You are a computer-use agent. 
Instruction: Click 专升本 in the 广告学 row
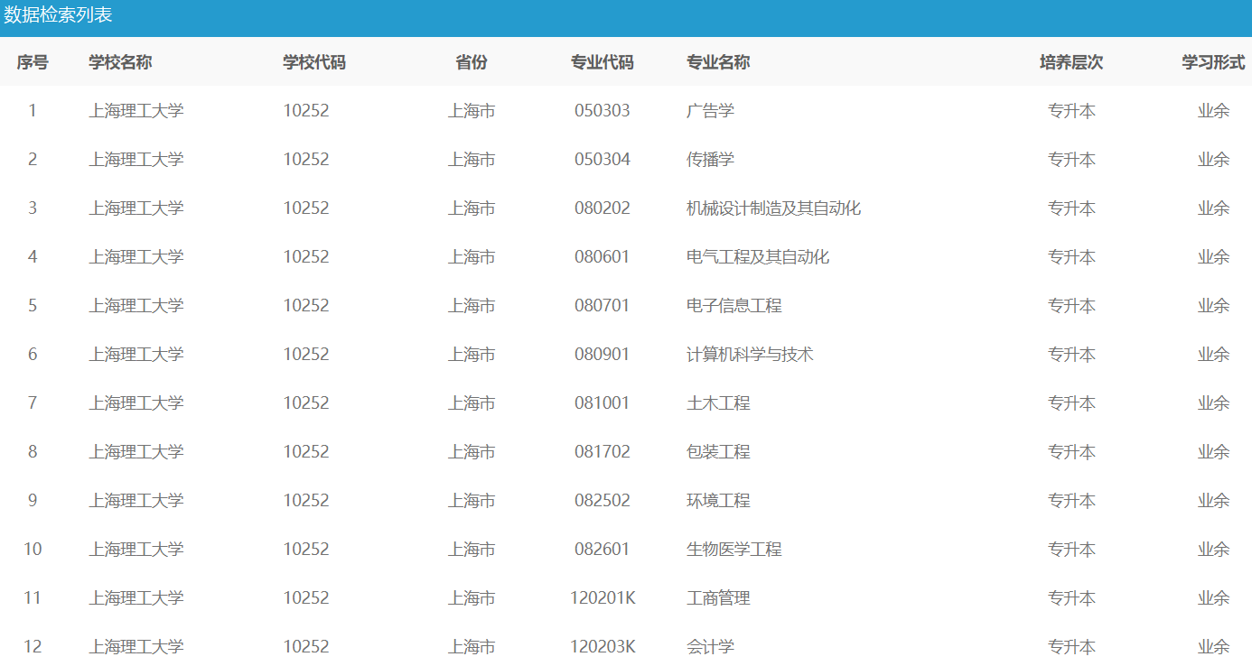[x=1071, y=111]
